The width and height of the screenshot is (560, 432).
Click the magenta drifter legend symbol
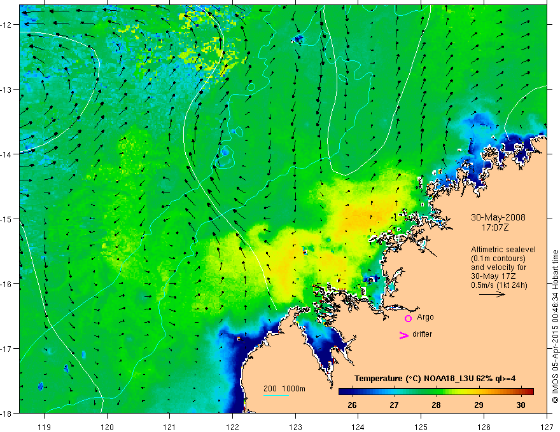[404, 335]
